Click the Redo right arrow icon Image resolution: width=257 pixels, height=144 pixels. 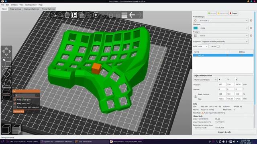pyautogui.click(x=139, y=15)
